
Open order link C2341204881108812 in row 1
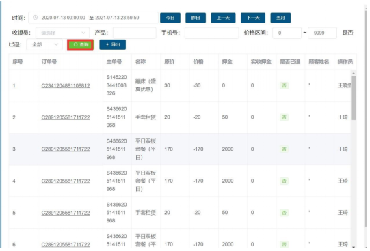[x=66, y=86]
